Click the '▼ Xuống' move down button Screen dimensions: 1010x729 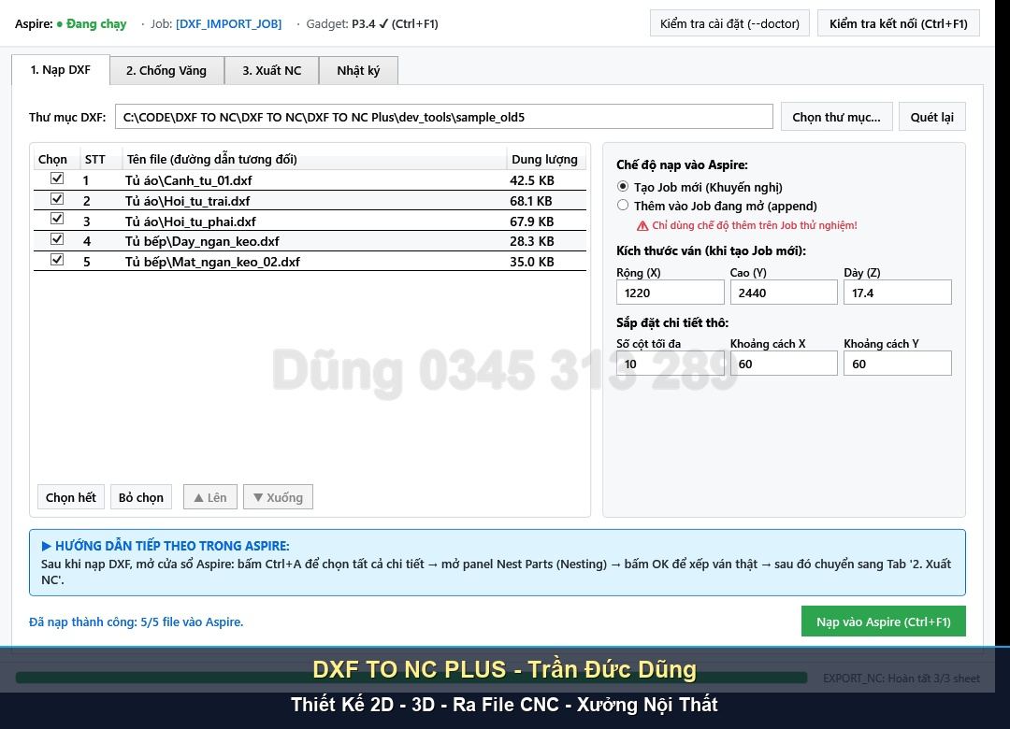(x=279, y=497)
